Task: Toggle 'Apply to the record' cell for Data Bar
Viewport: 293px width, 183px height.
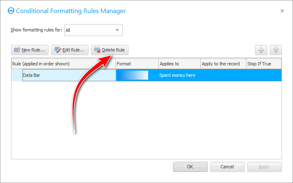Action: click(x=222, y=75)
